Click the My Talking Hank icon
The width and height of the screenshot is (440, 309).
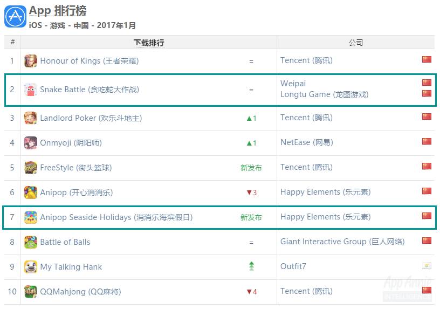tap(31, 267)
